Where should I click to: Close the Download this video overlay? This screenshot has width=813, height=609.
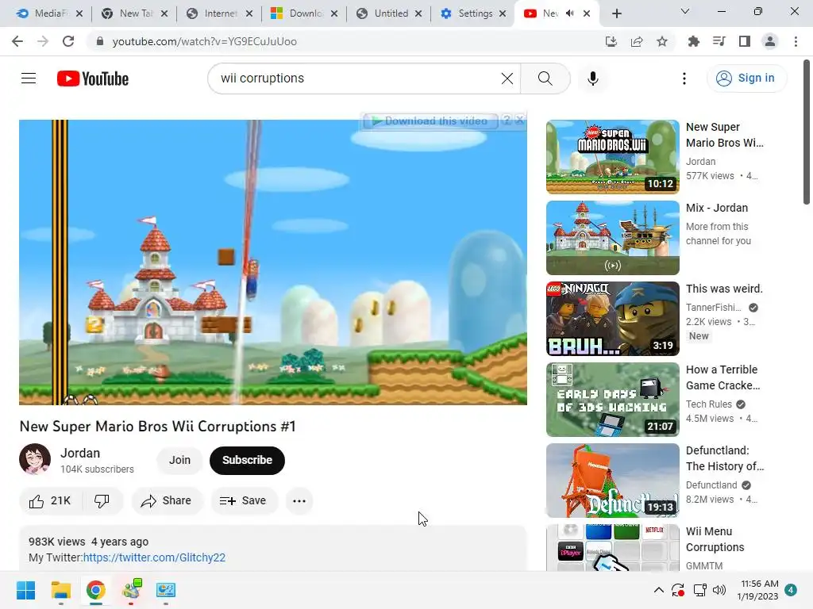pos(519,121)
